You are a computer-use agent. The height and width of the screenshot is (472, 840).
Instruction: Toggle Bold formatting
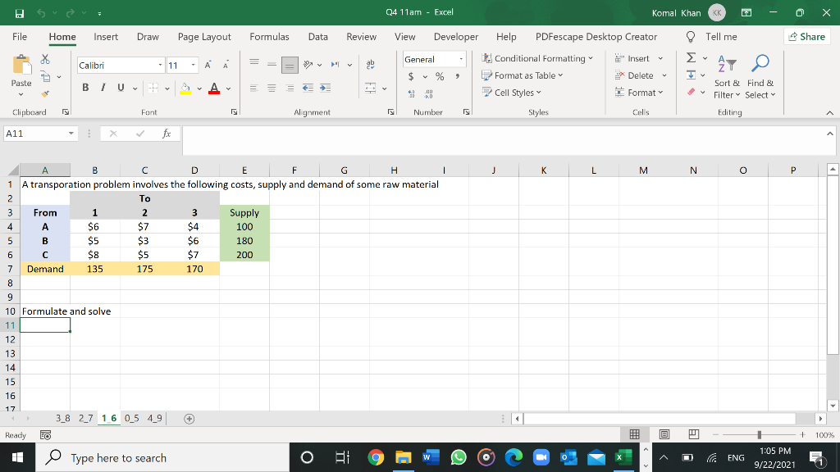pyautogui.click(x=84, y=86)
